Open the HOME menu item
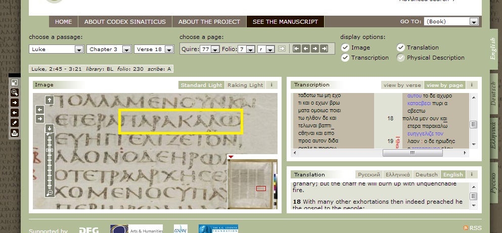This screenshot has height=233, width=502. [x=63, y=22]
